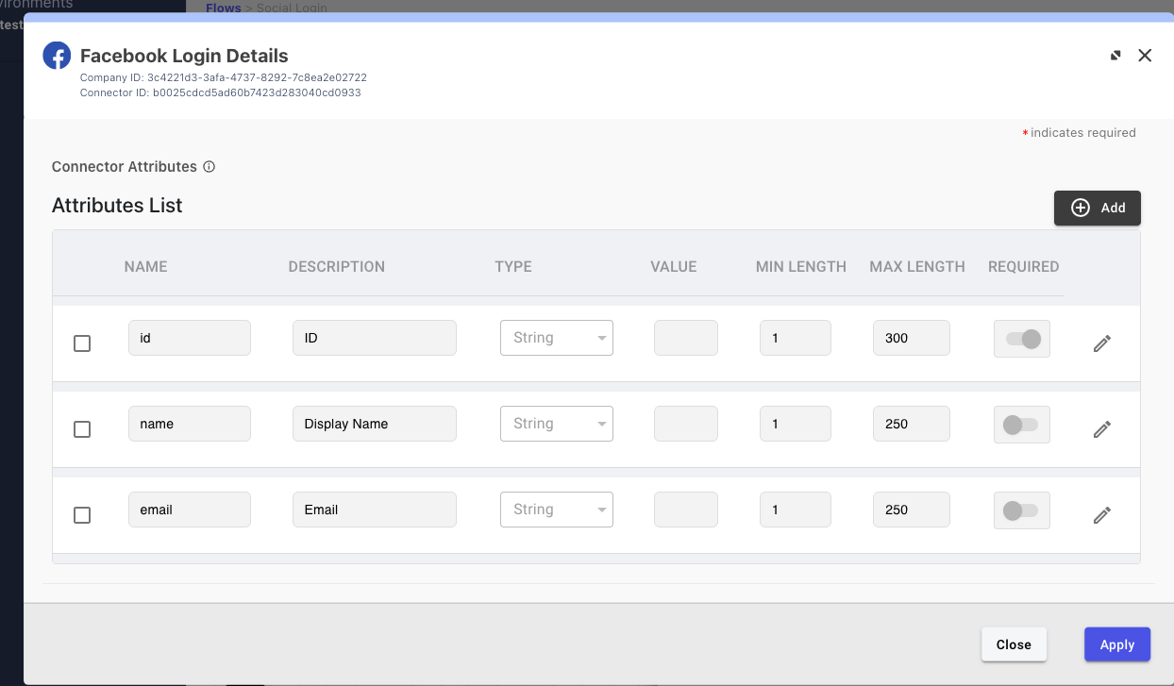
Task: Click the email name field
Action: point(190,510)
